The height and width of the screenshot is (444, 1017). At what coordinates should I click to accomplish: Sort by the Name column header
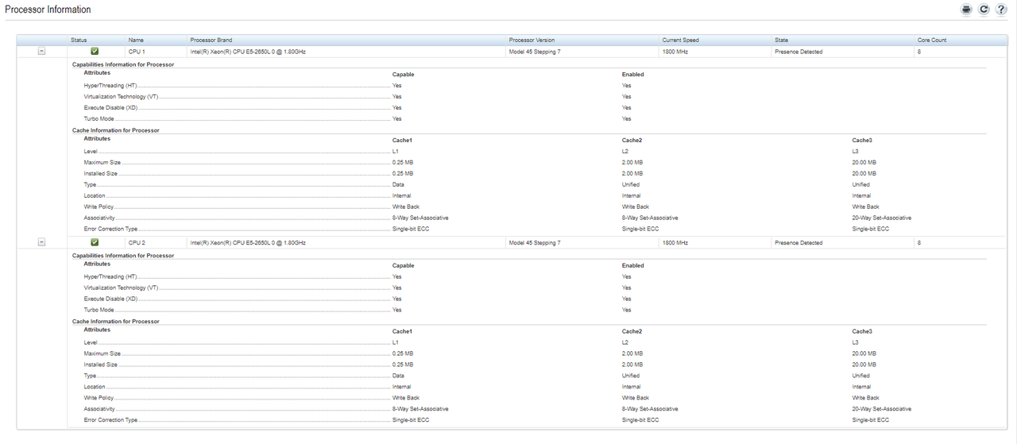pos(136,40)
